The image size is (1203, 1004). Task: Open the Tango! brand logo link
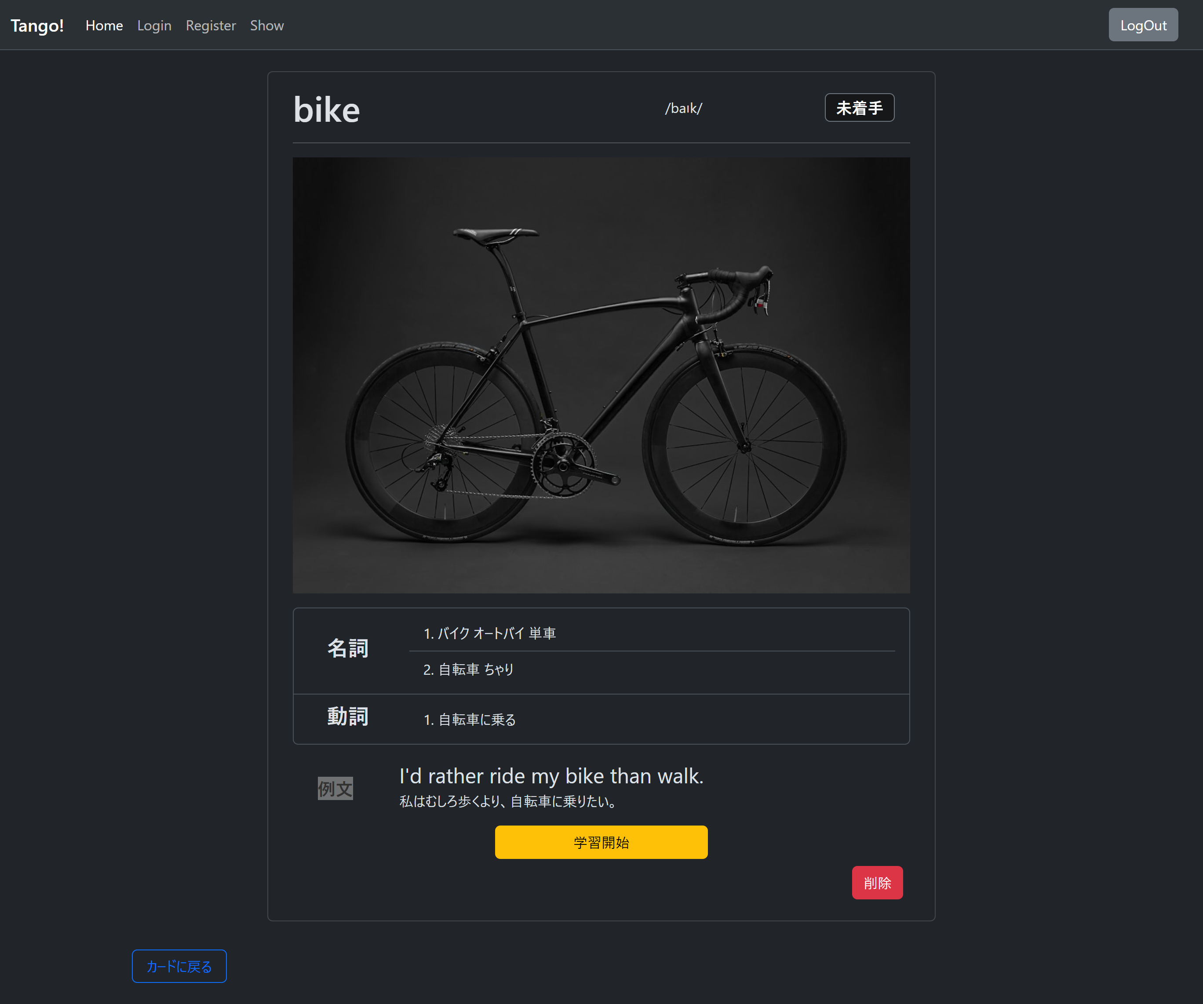pyautogui.click(x=37, y=25)
